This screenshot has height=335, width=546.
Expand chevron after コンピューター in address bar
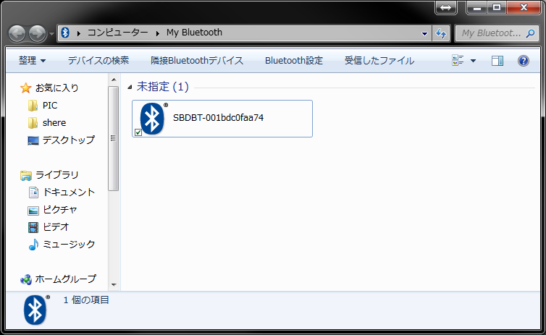pos(158,33)
